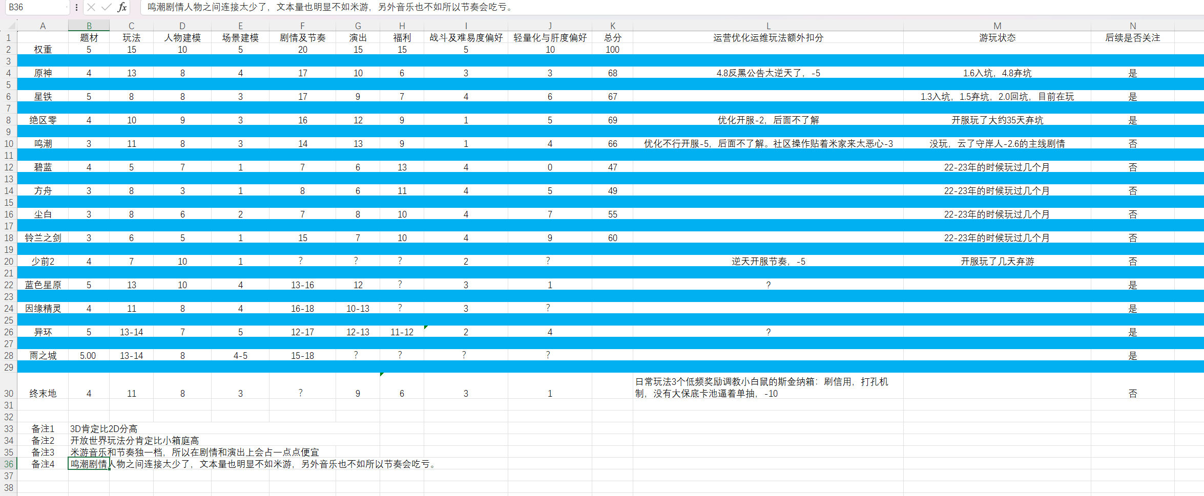Click the three-dot handle beside Name Box
Image resolution: width=1204 pixels, height=496 pixels.
(x=76, y=7)
